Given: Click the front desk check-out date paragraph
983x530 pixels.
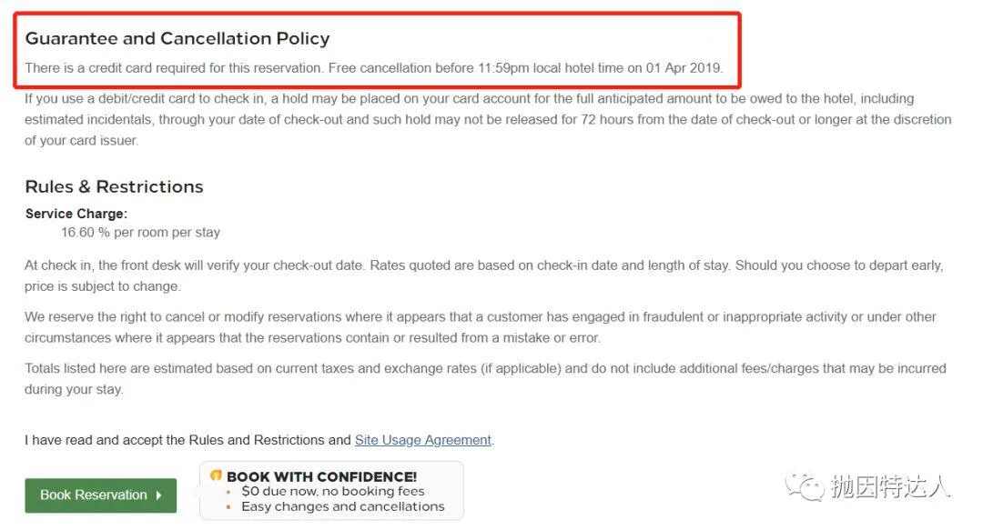Looking at the screenshot, I should [x=484, y=275].
